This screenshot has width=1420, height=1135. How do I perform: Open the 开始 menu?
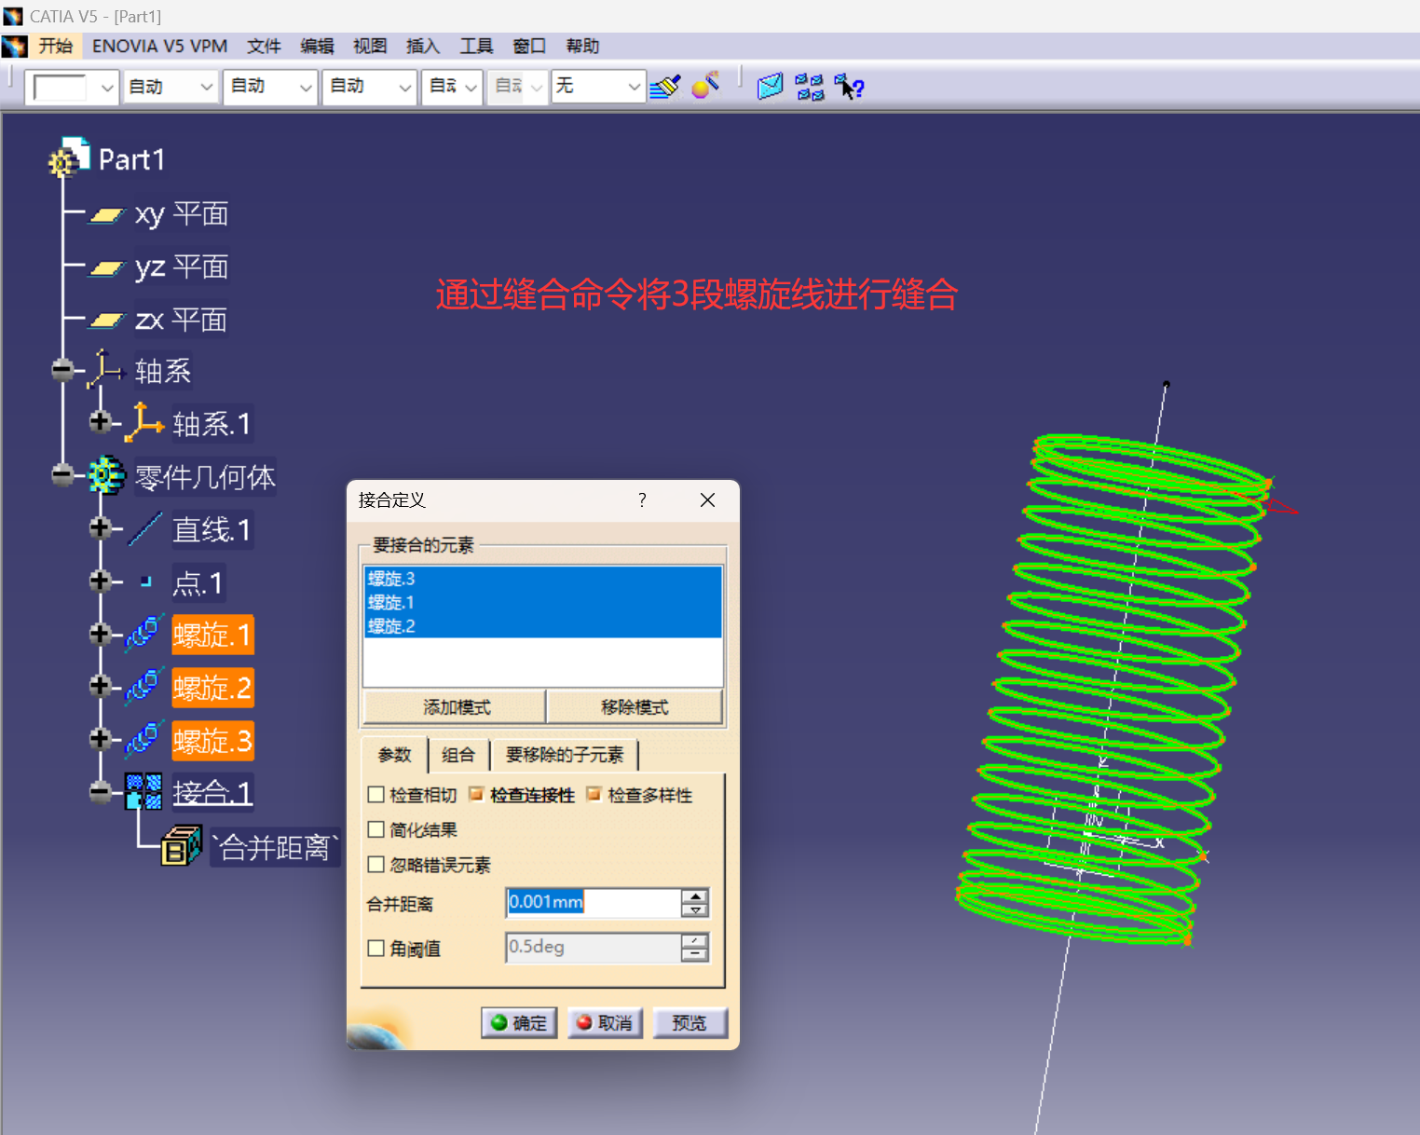pyautogui.click(x=56, y=46)
